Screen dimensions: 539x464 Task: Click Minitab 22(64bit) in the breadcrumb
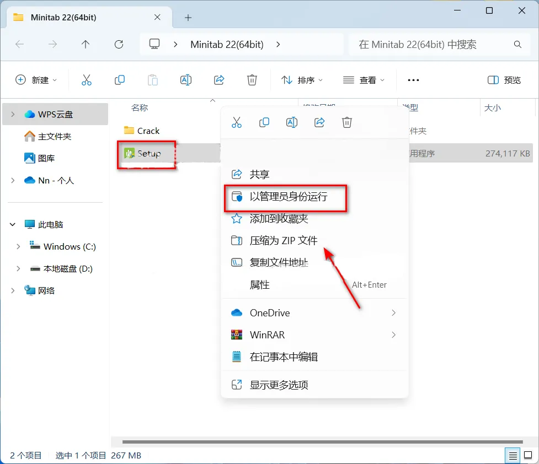[x=227, y=44]
